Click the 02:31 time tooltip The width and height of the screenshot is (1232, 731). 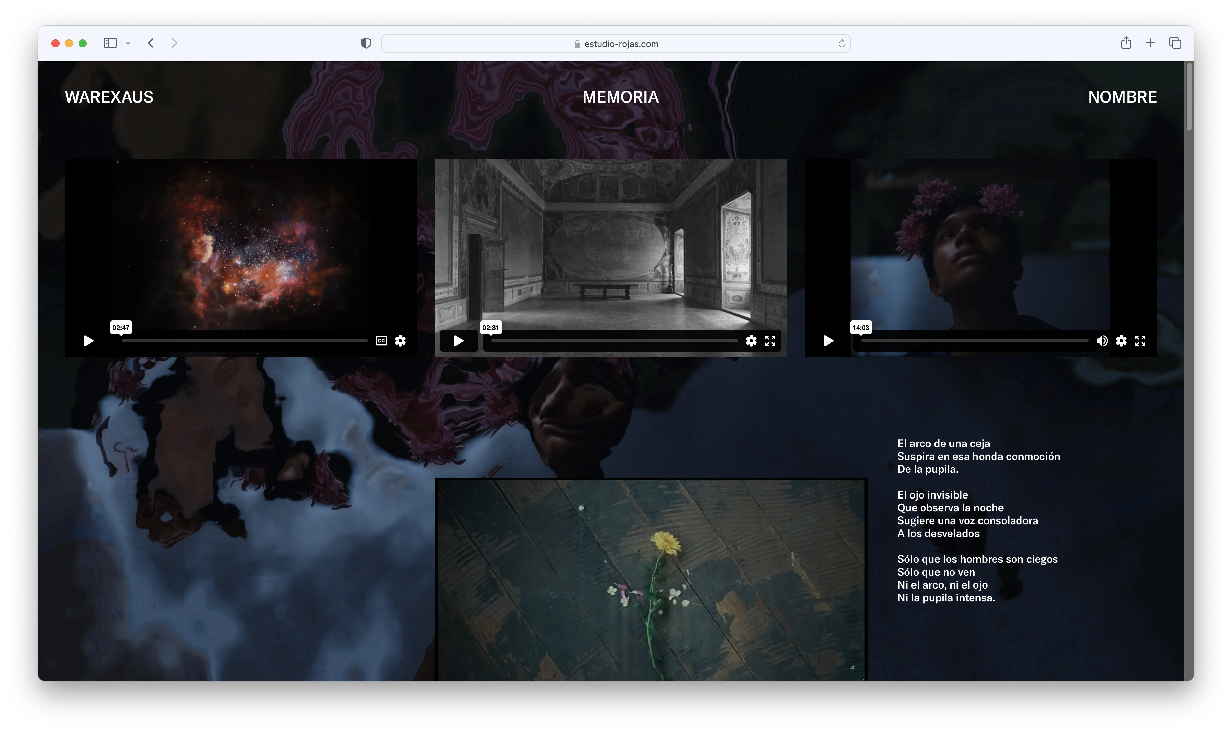491,328
